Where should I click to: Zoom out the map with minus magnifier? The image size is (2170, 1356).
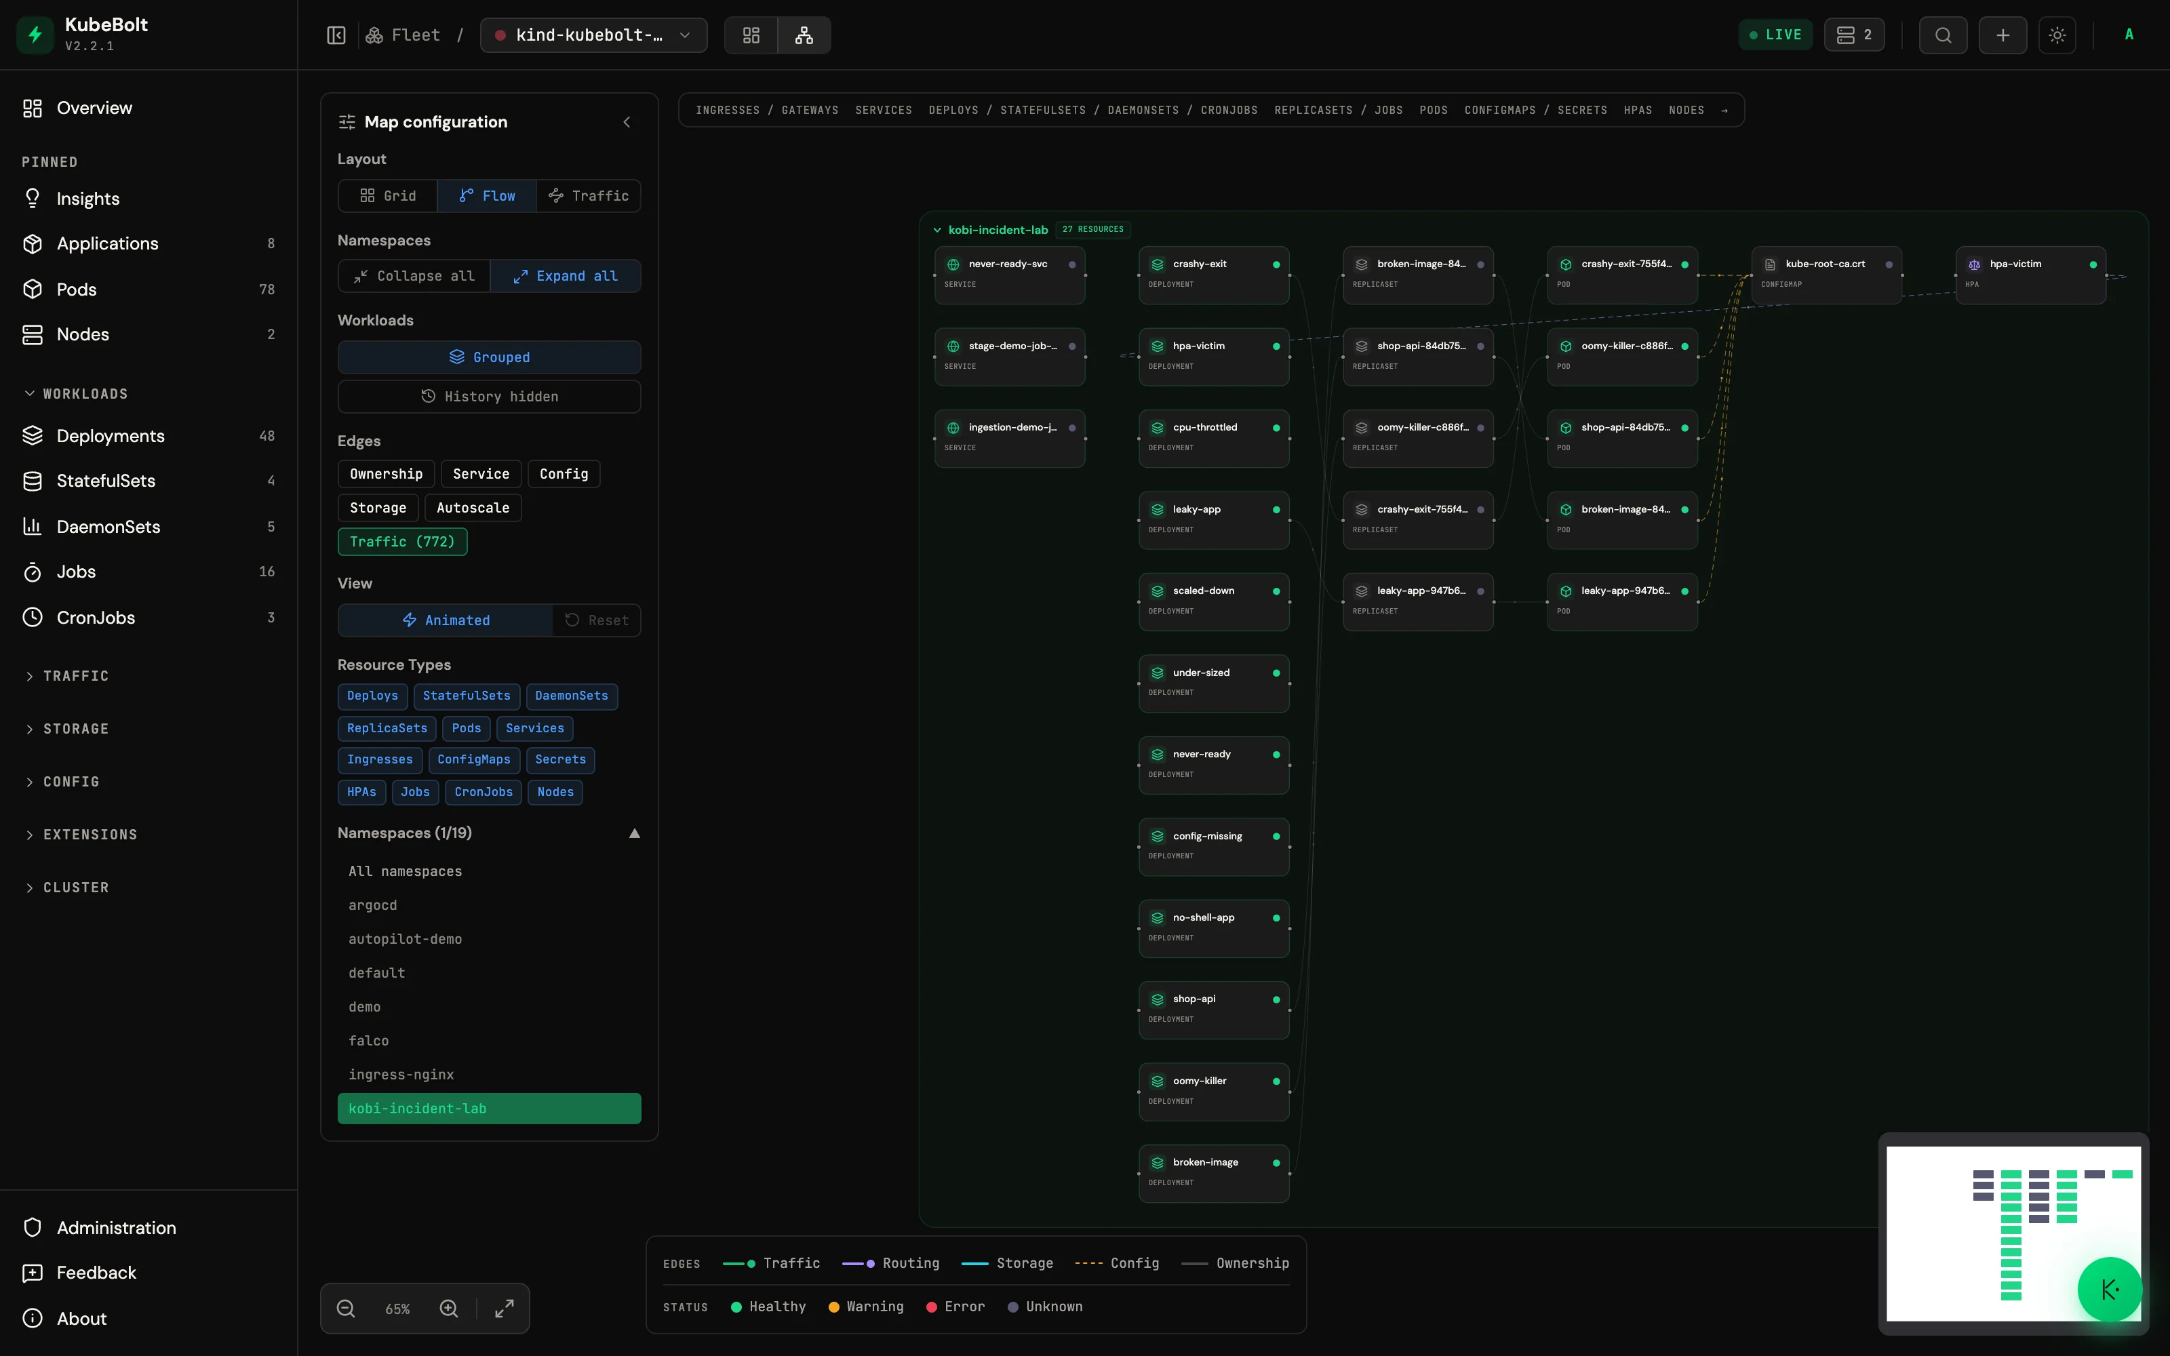coord(346,1309)
